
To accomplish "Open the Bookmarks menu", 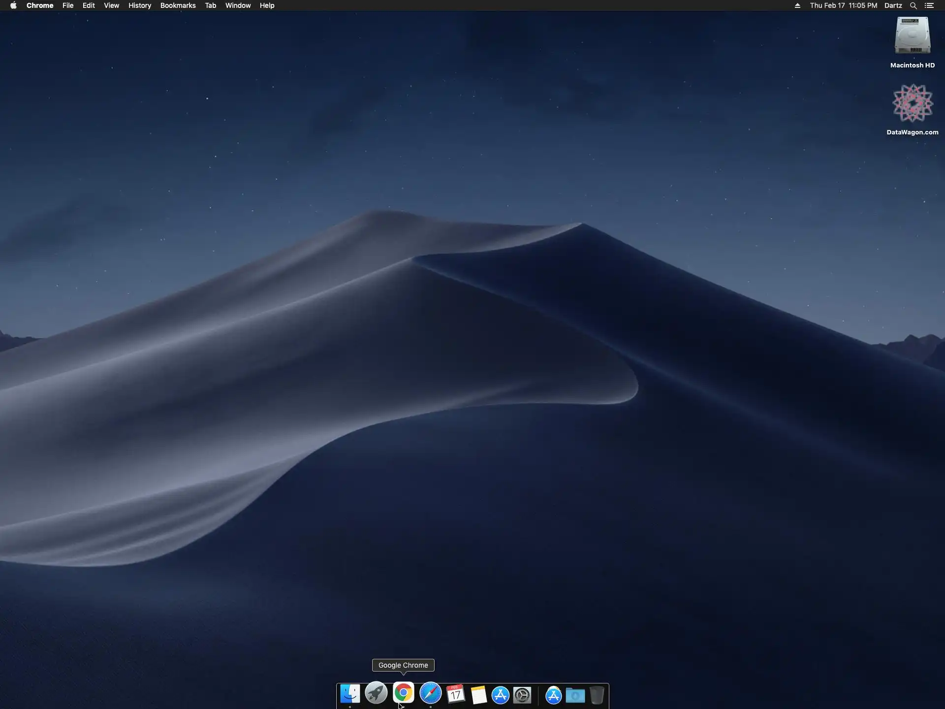I will pyautogui.click(x=178, y=5).
